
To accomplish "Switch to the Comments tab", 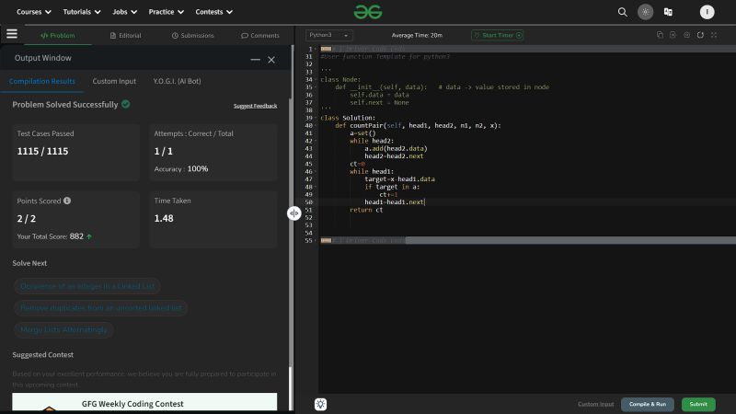I will [260, 36].
